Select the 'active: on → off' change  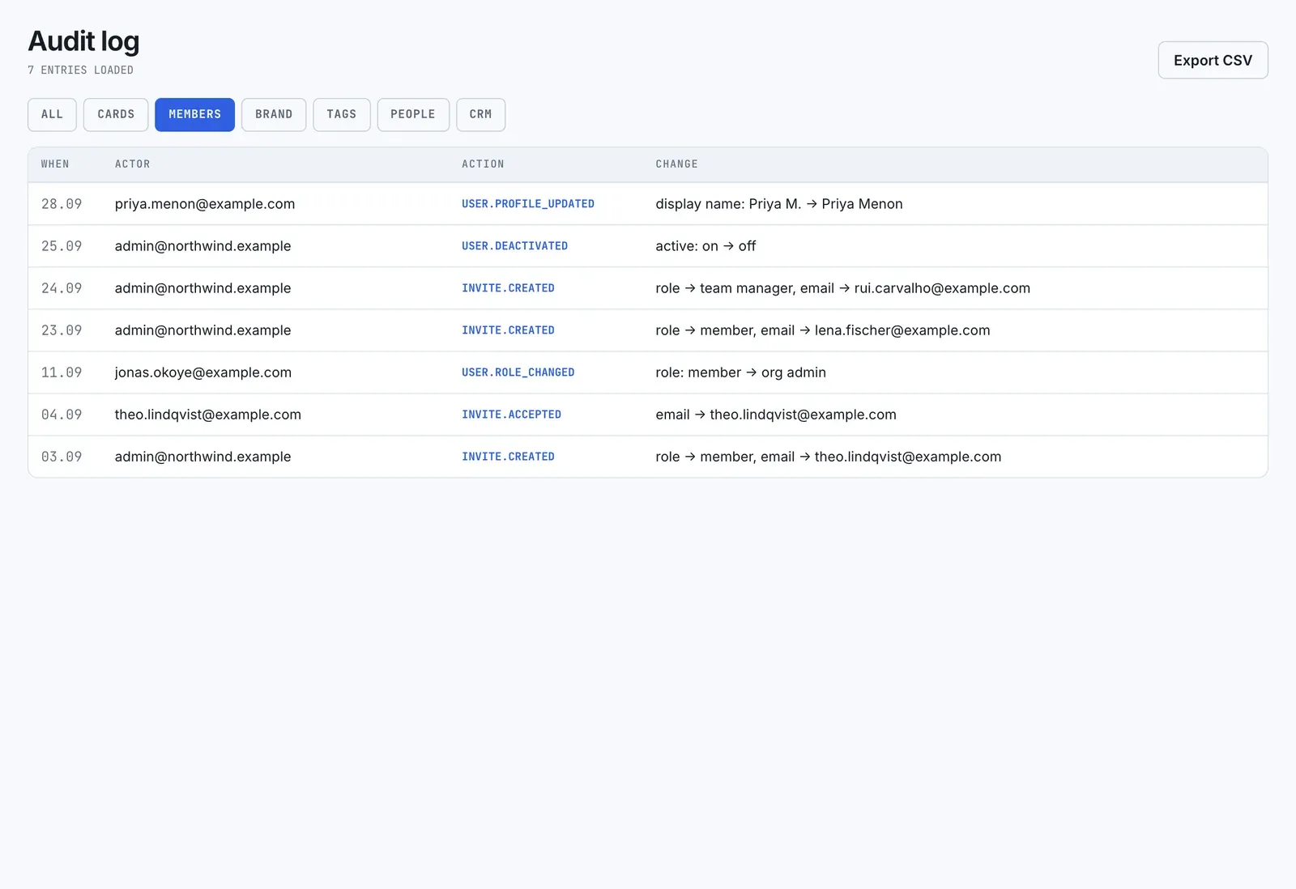coord(706,246)
